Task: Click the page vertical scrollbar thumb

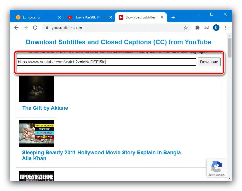Action: point(229,48)
